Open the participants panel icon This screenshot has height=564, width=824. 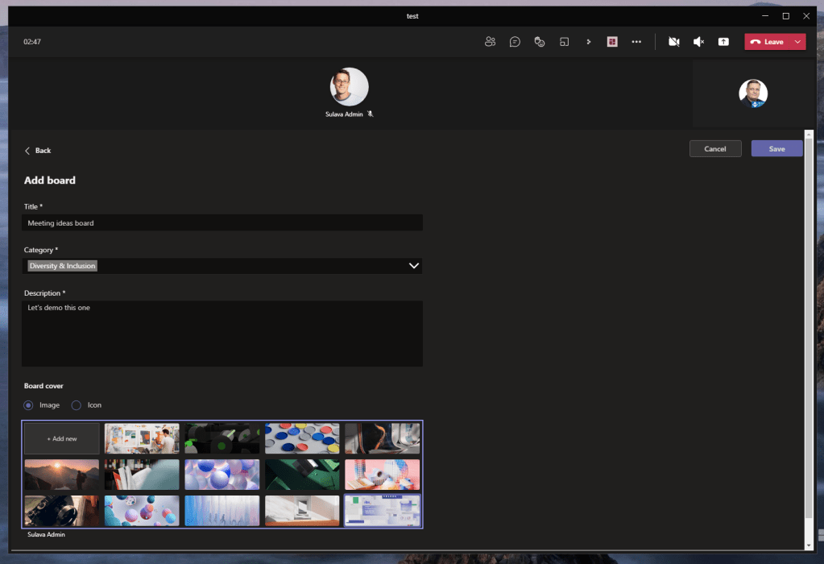[x=490, y=42]
